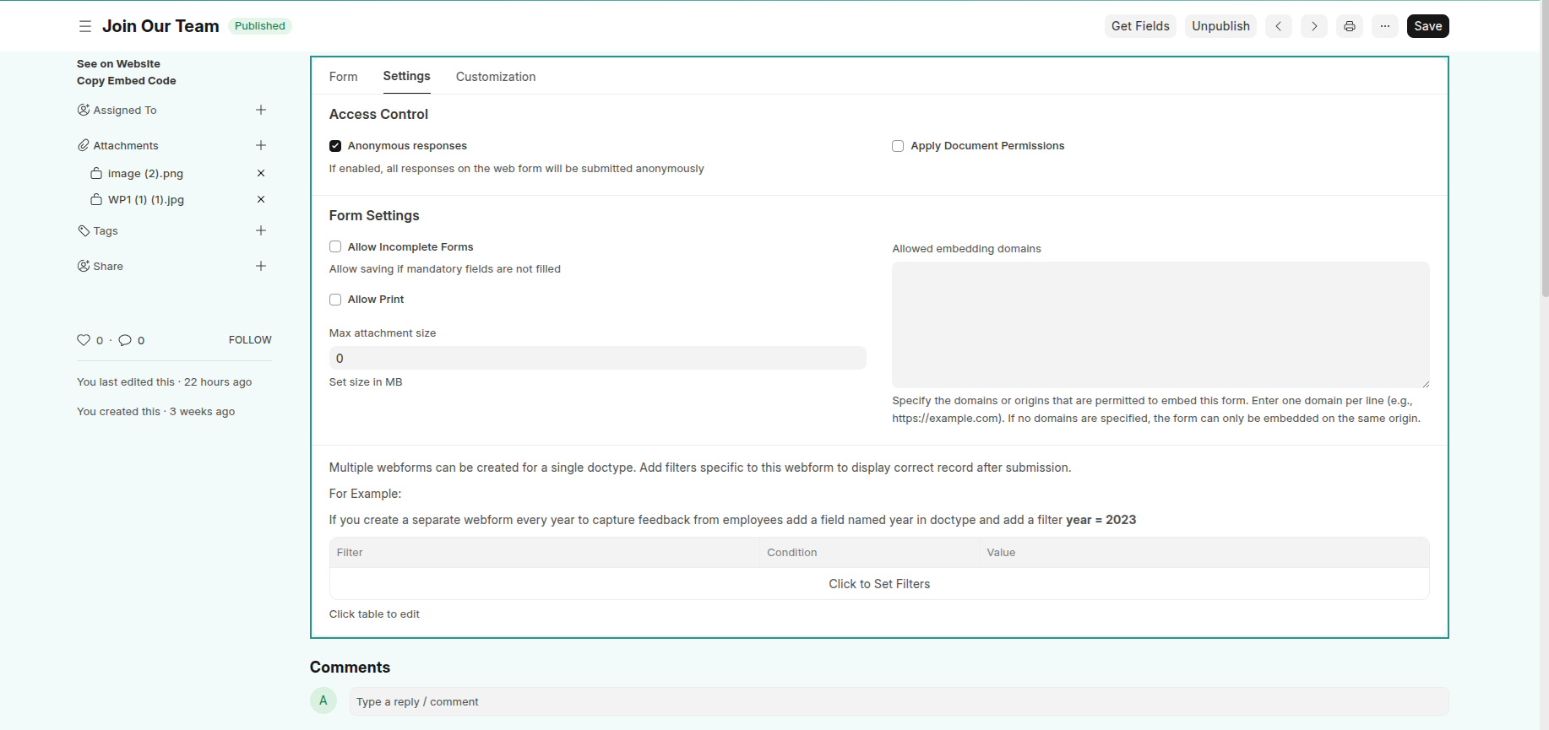Viewport: 1549px width, 730px height.
Task: Enable Apply Document Permissions checkbox
Action: (898, 146)
